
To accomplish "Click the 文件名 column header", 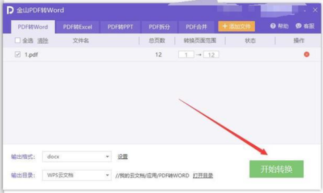I will click(81, 40).
